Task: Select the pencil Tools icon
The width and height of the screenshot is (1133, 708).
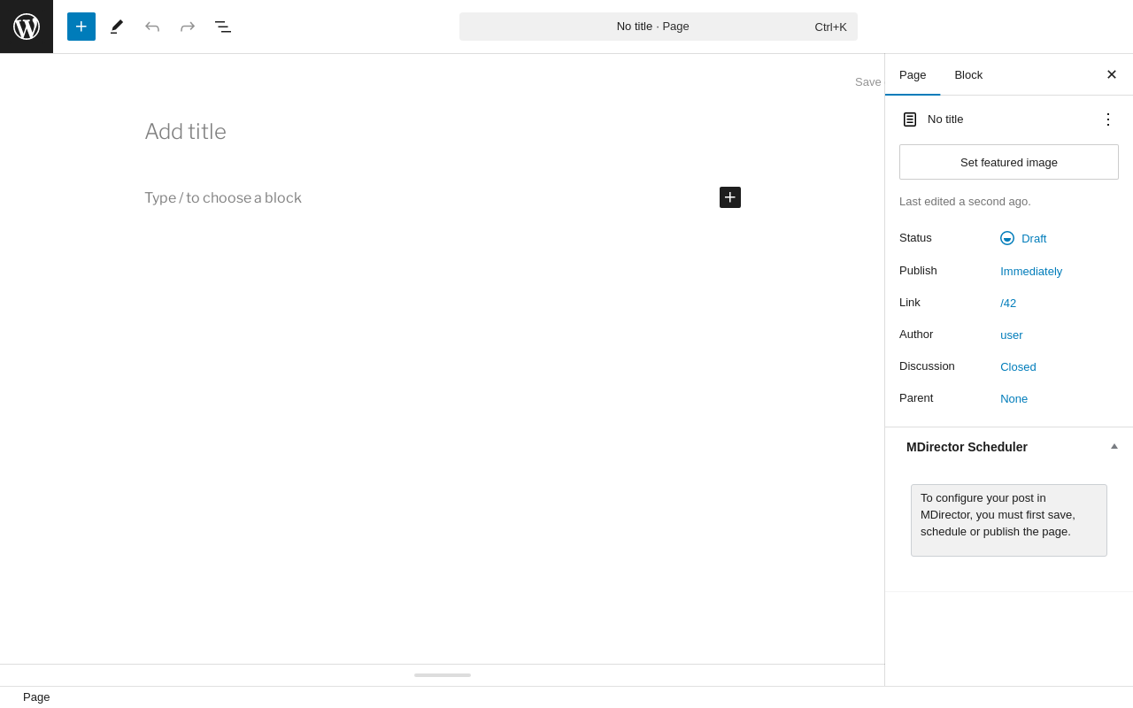Action: pyautogui.click(x=117, y=27)
